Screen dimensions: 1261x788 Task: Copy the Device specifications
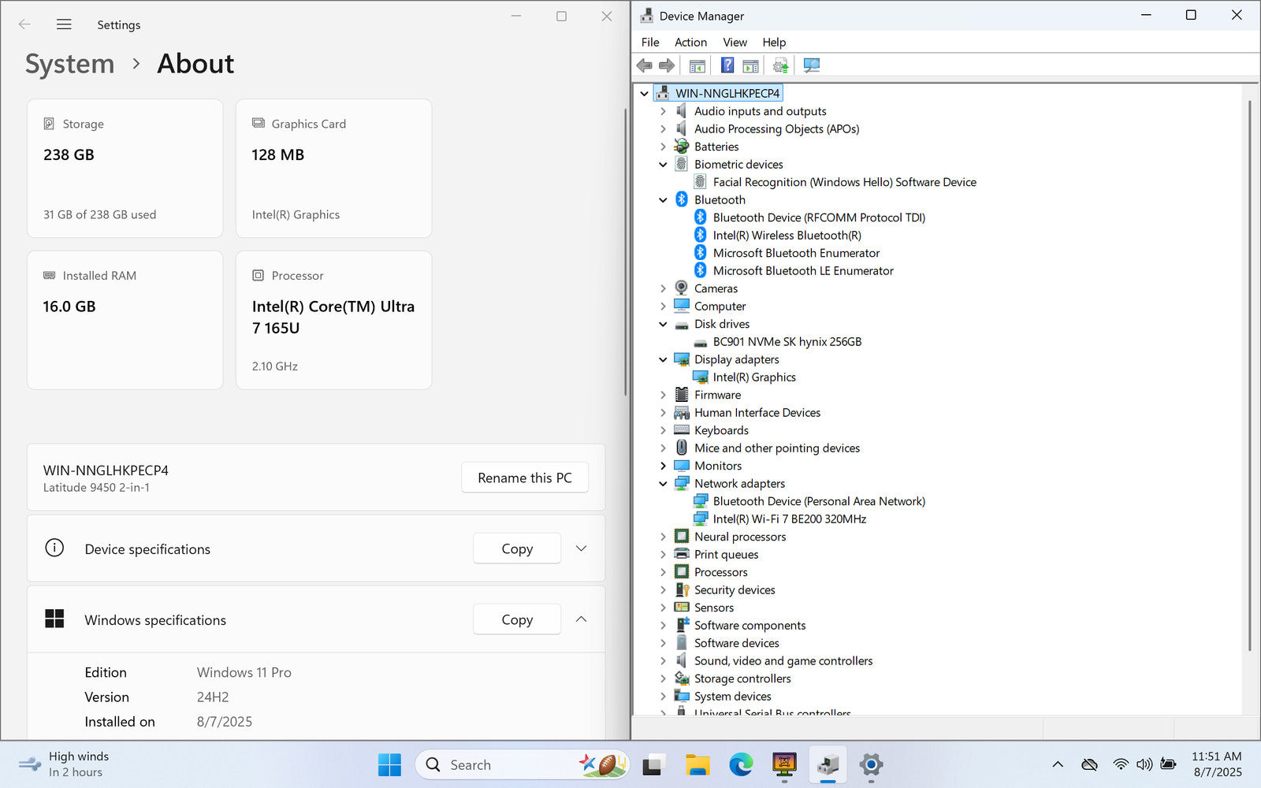click(x=517, y=548)
